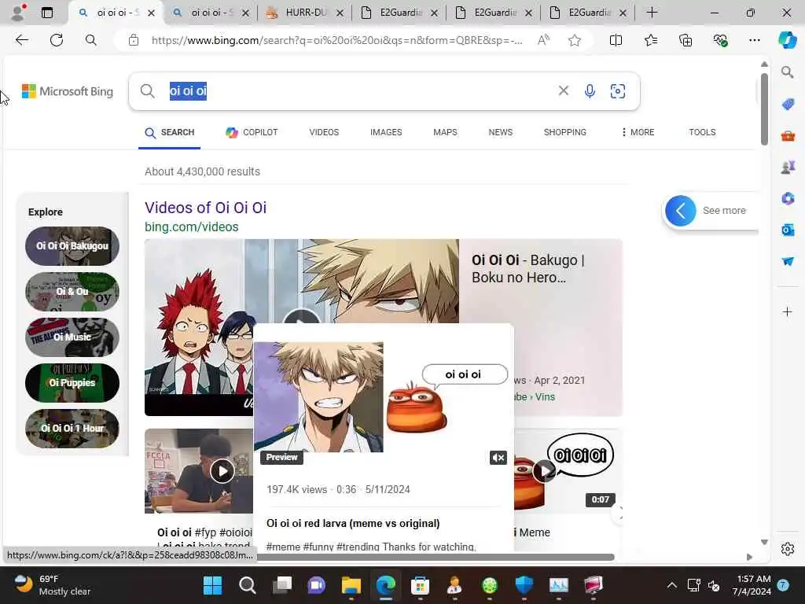The width and height of the screenshot is (805, 604).
Task: Click the browser address bar URL
Action: point(336,40)
